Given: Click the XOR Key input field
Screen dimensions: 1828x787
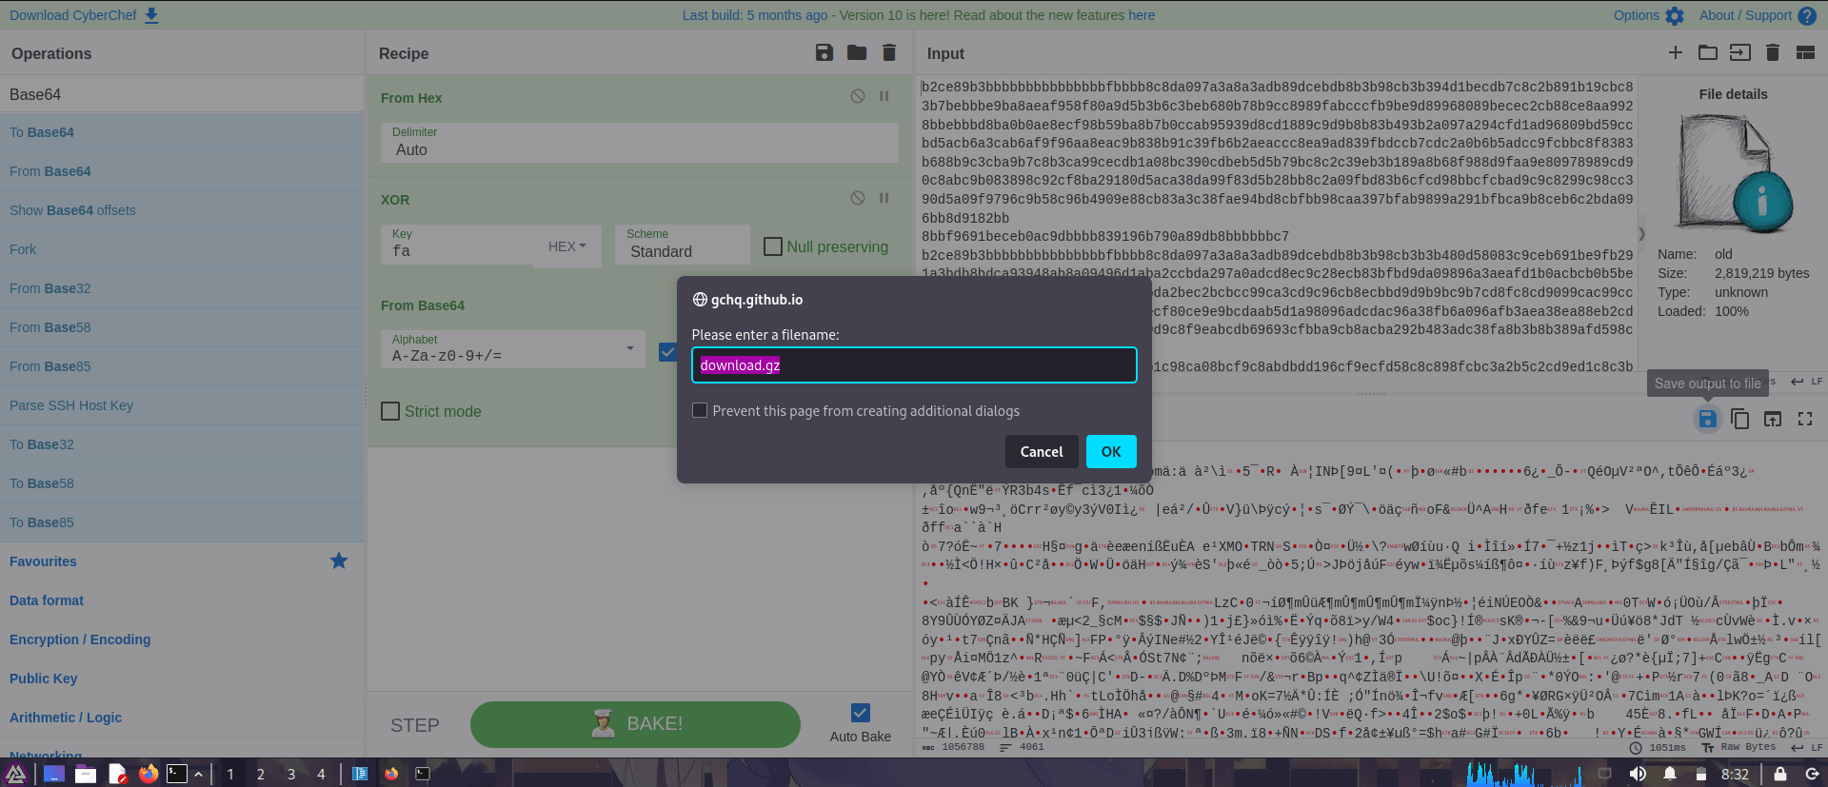Looking at the screenshot, I should tap(458, 245).
